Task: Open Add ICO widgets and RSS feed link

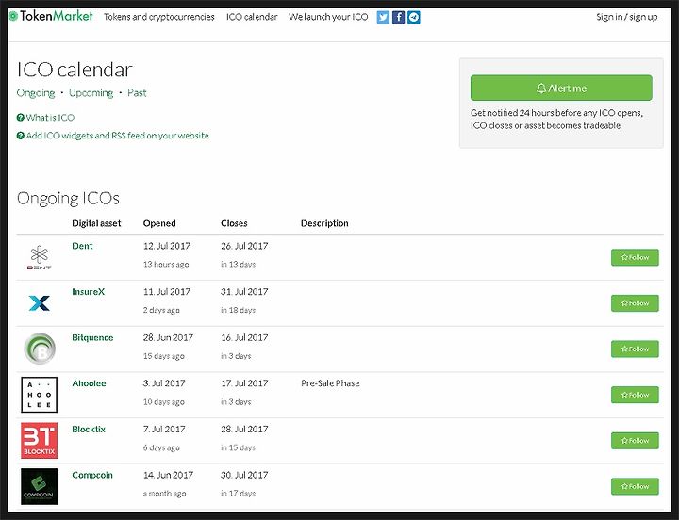Action: coord(113,136)
